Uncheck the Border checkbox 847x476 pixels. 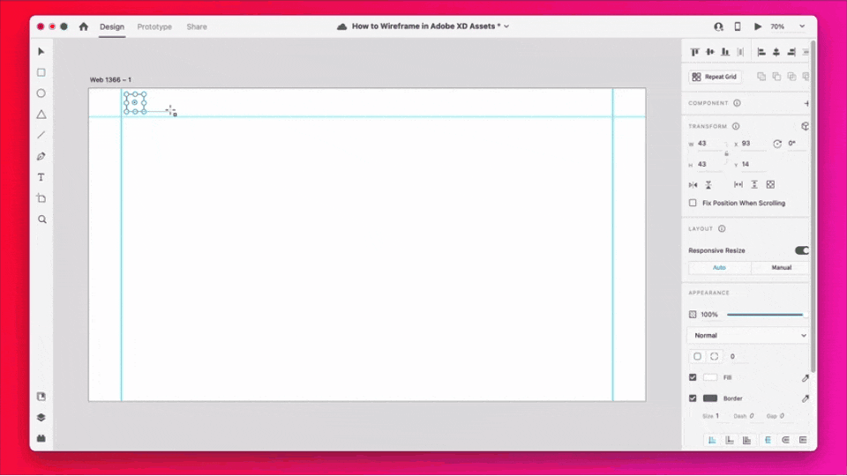click(x=693, y=398)
